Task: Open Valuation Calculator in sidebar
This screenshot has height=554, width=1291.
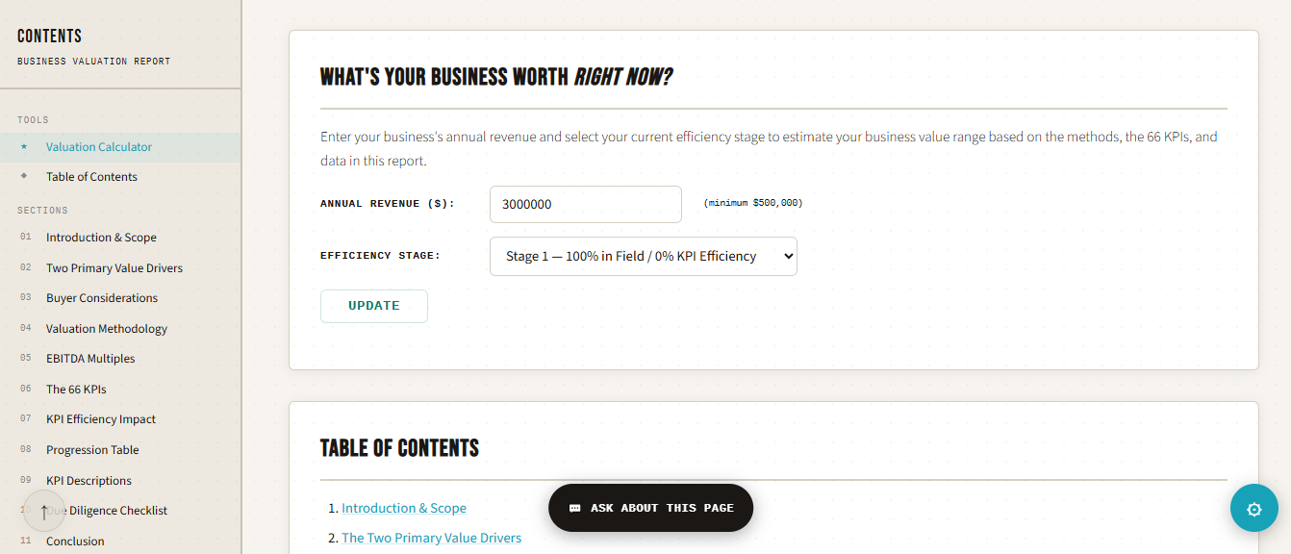Action: pyautogui.click(x=99, y=147)
